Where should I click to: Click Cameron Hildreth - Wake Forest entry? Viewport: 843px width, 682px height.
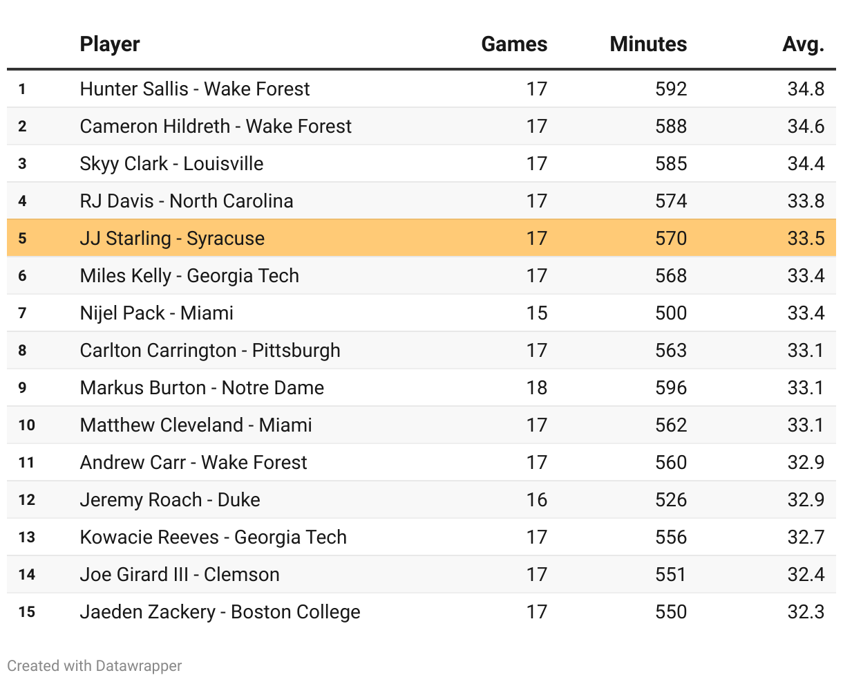coord(216,127)
